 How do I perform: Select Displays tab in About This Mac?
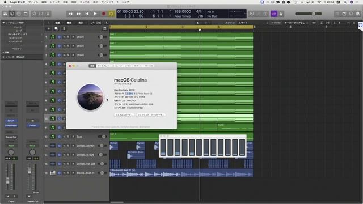point(103,66)
